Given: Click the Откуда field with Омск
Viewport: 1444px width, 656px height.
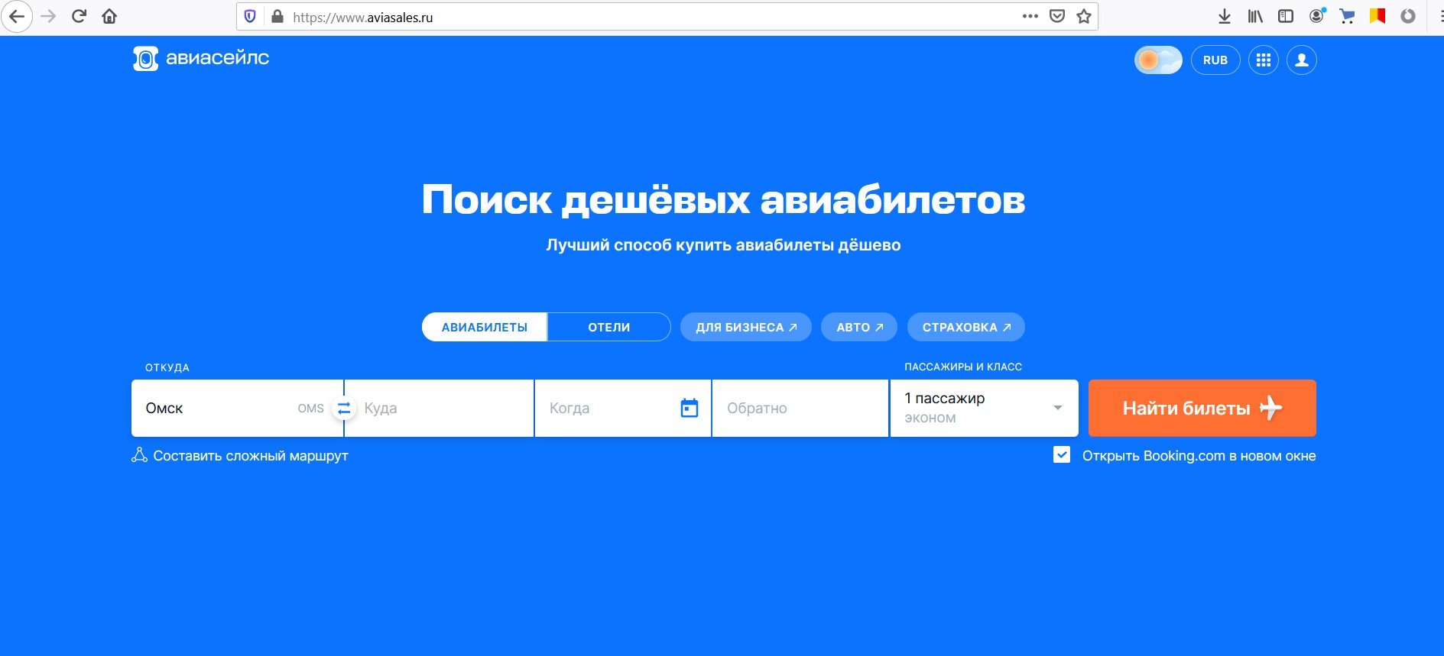Looking at the screenshot, I should pos(237,408).
